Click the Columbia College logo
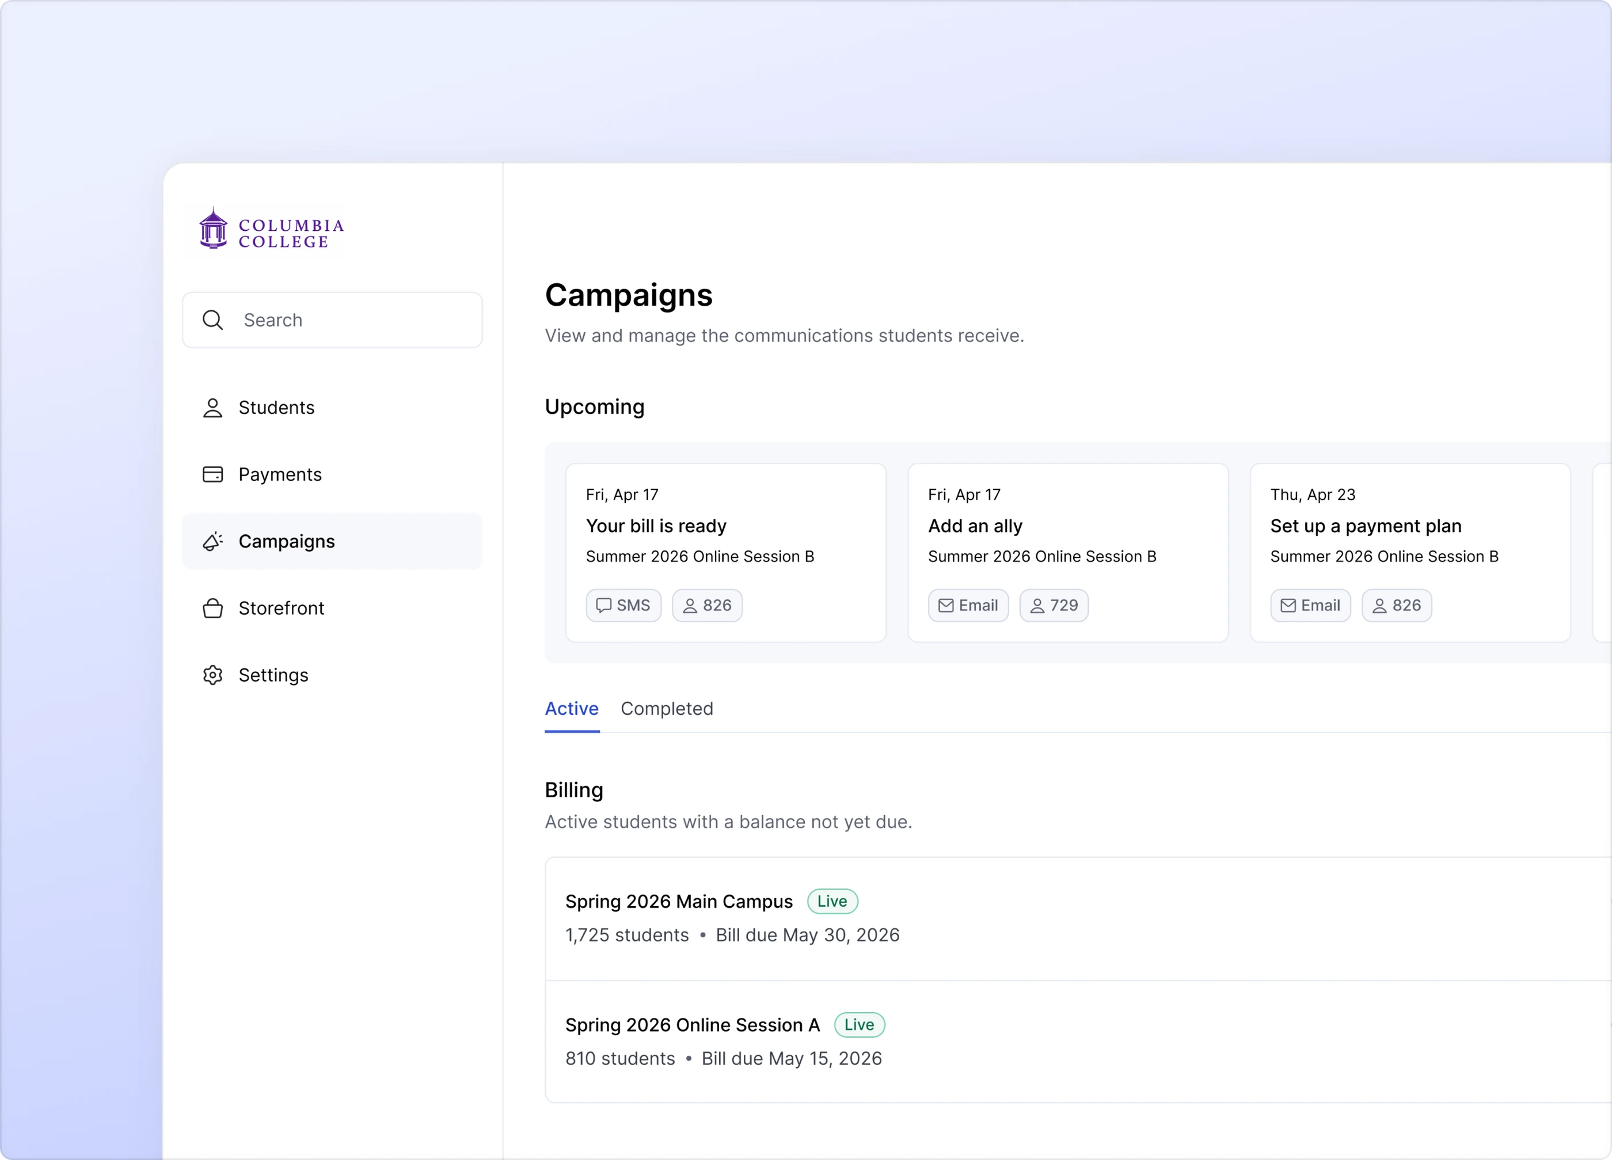Screen dimensions: 1612x1160 coord(272,228)
